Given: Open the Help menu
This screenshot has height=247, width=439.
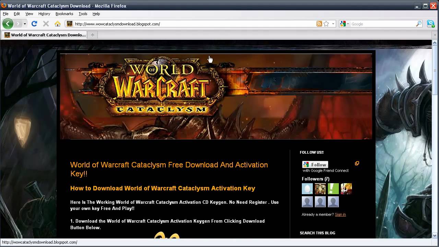Looking at the screenshot, I should (x=96, y=14).
